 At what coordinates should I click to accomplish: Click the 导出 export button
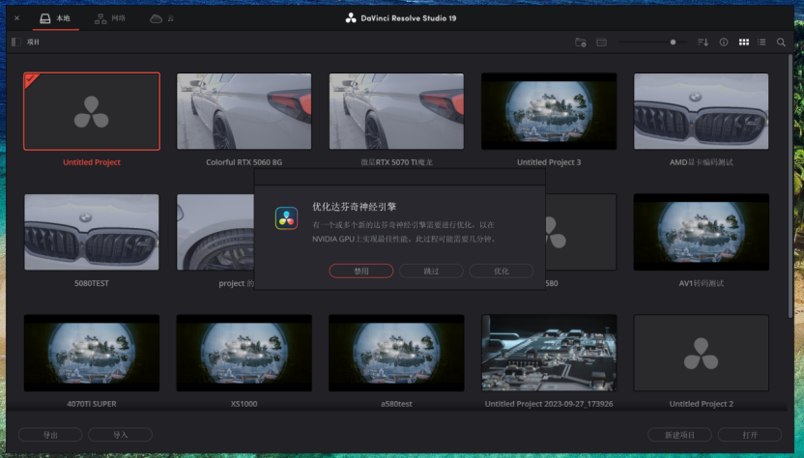(50, 435)
